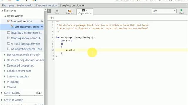188x105 pixels.
Task: Open the JVM platform dropdown
Action: [x=164, y=11]
